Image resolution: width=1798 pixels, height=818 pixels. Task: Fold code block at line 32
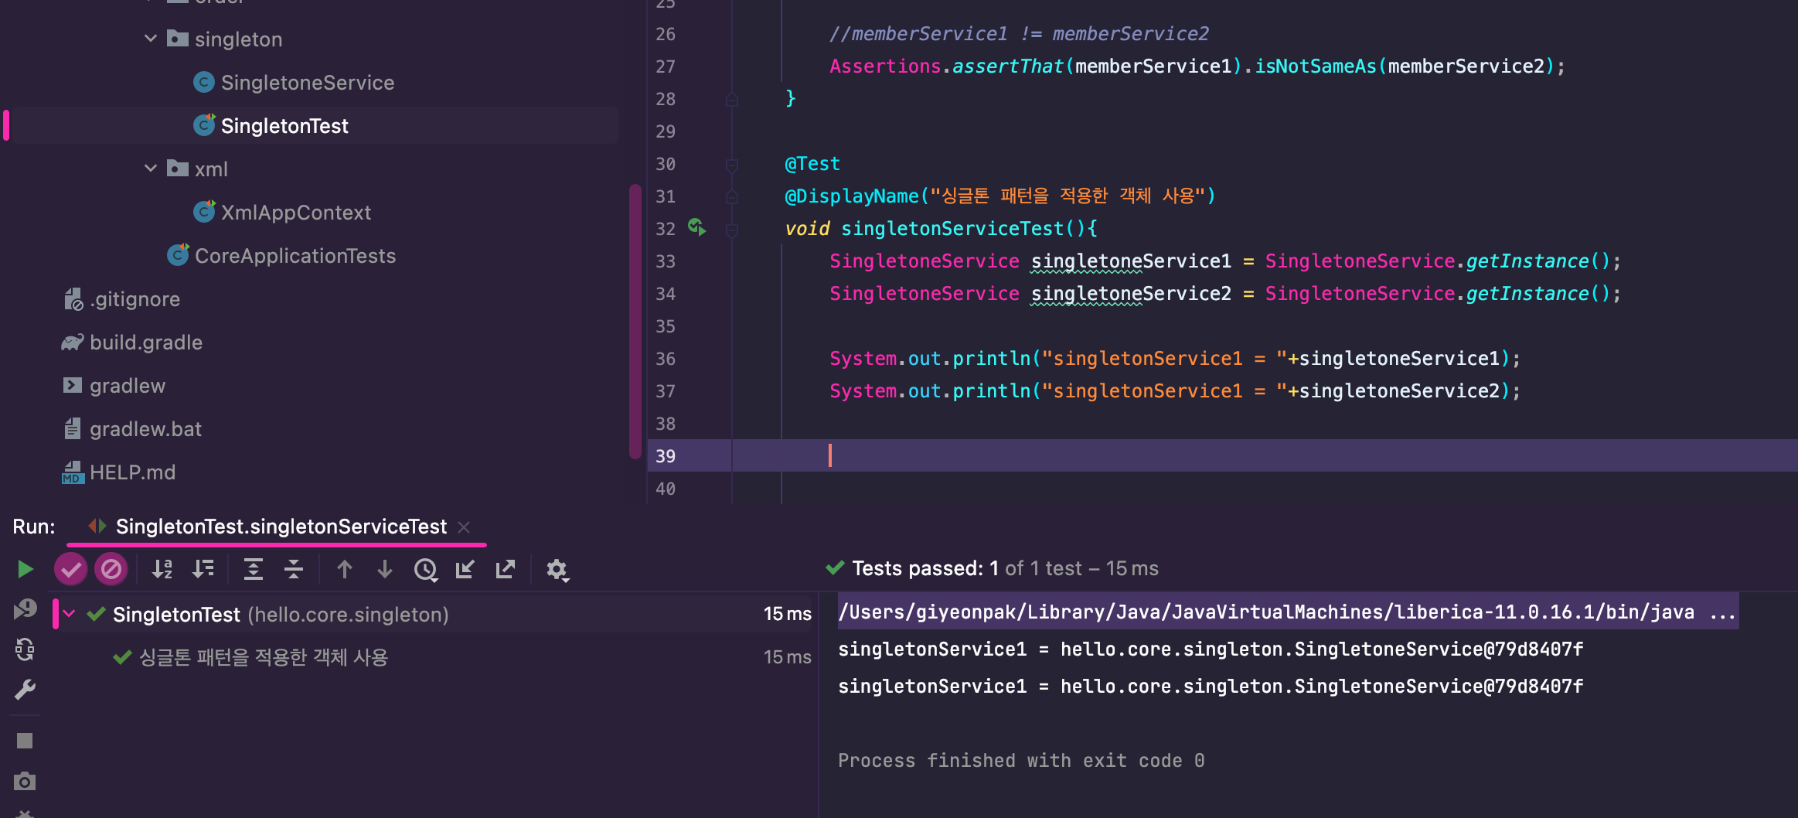coord(732,229)
